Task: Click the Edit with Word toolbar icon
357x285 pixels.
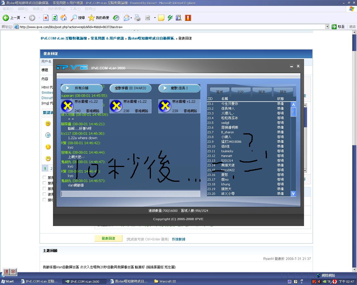Action: click(x=148, y=18)
